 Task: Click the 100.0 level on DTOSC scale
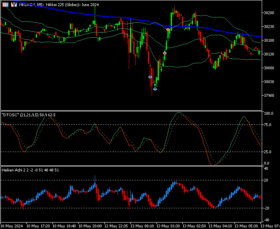pos(268,113)
